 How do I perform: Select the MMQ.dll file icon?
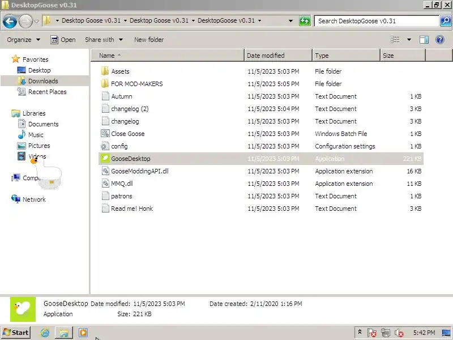point(105,183)
